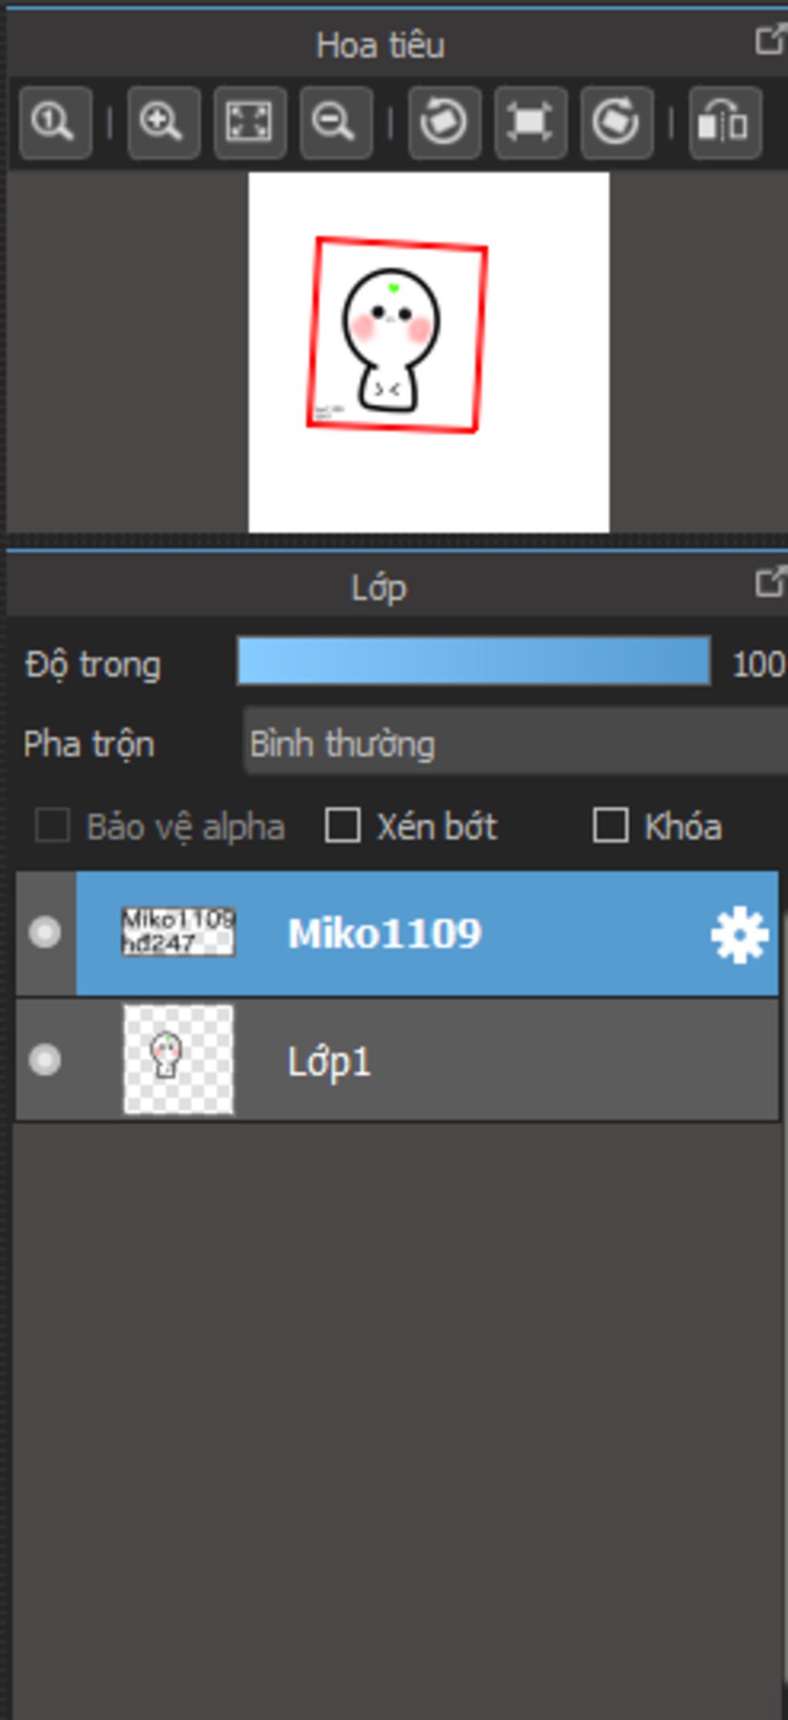788x1720 pixels.
Task: Hide the Lớp1 layer
Action: (x=45, y=1060)
